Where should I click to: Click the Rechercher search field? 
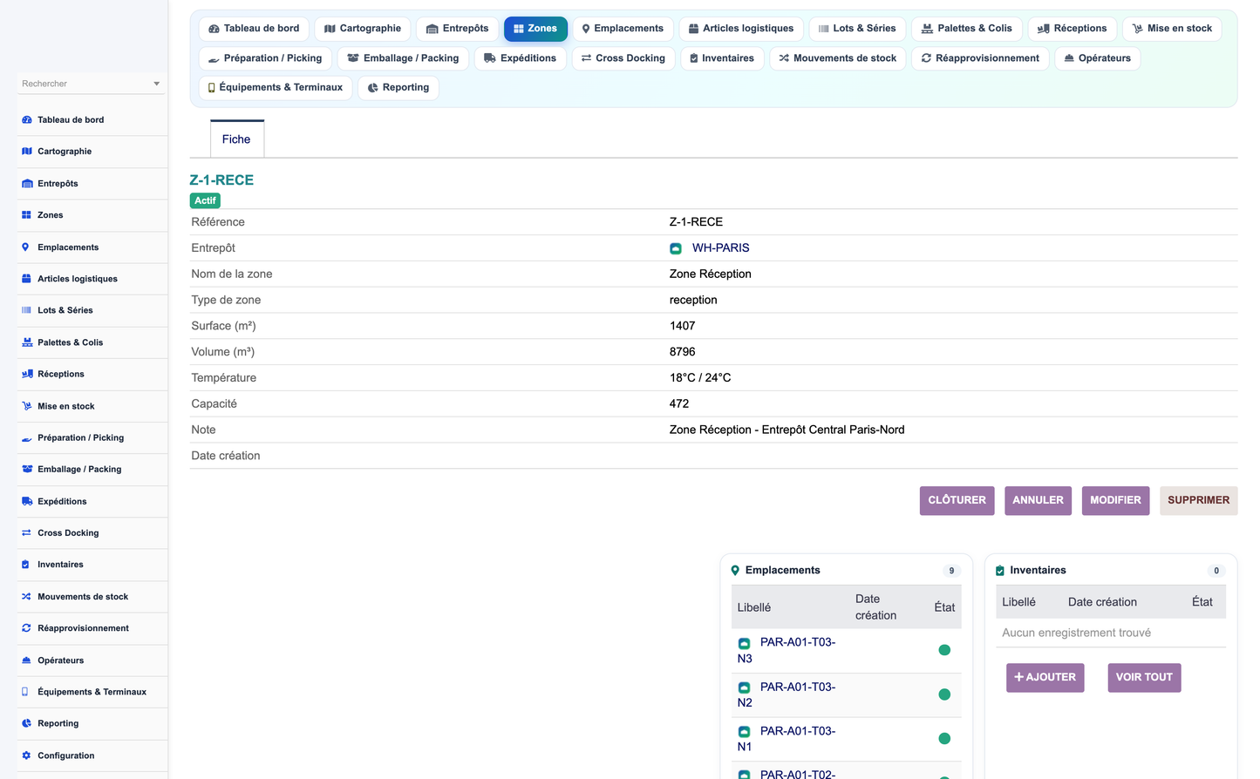tap(91, 84)
